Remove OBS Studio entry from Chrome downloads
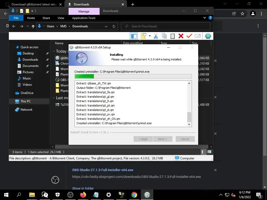Screen dimensions: 267x200 [x=215, y=170]
